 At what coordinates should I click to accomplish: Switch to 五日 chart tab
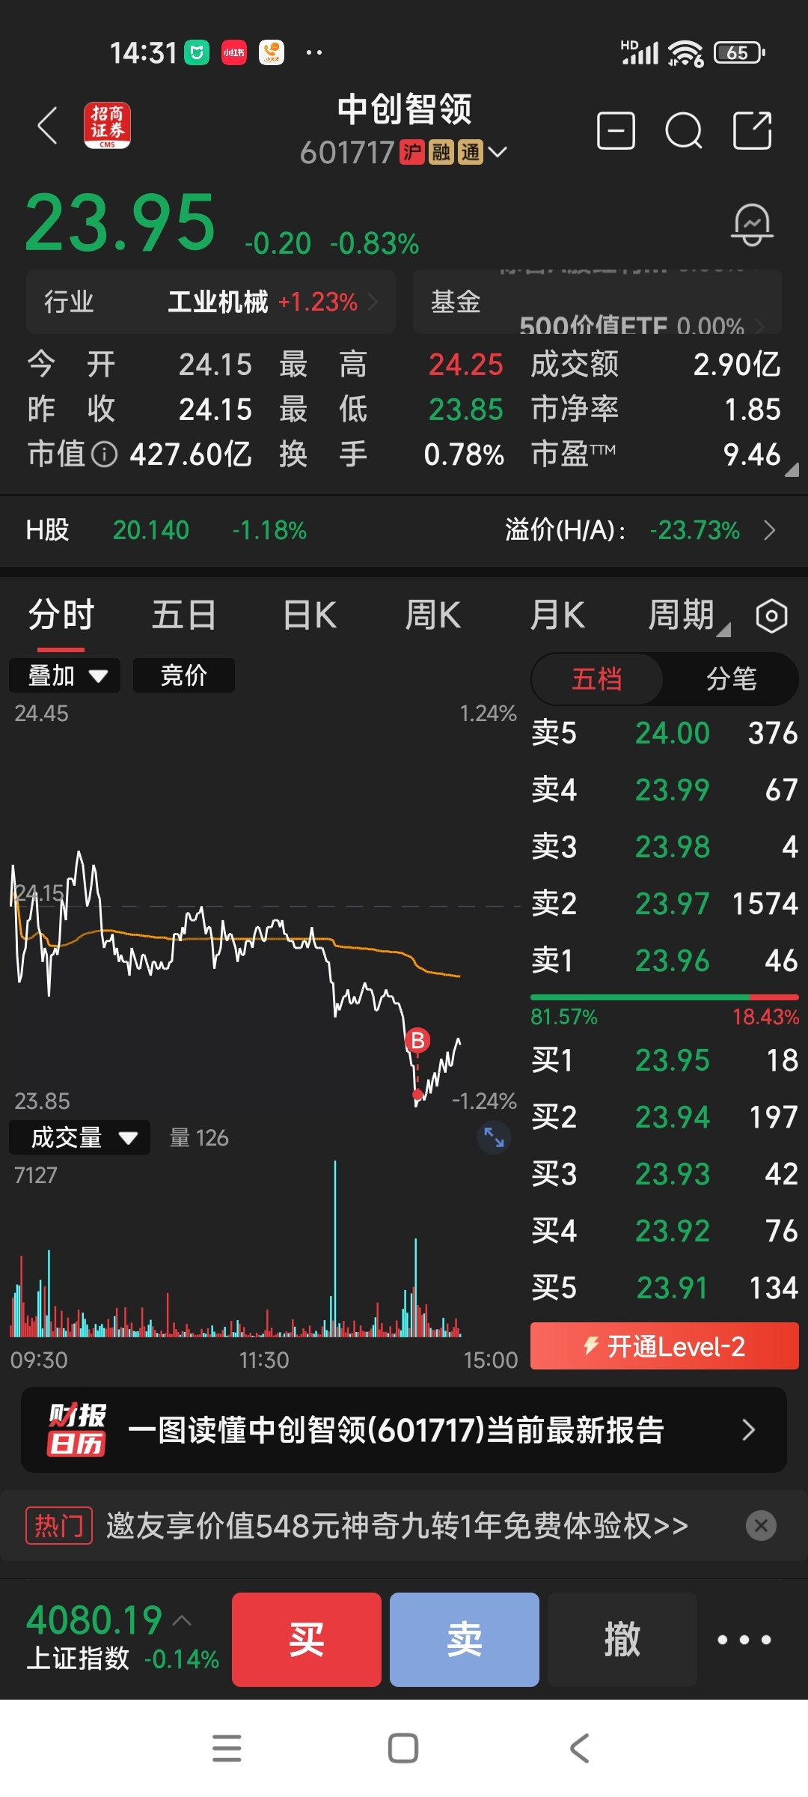[x=184, y=615]
